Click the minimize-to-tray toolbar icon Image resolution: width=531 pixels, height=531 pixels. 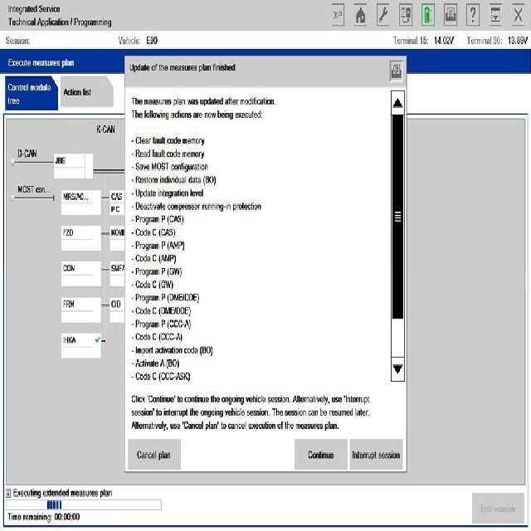pos(495,15)
